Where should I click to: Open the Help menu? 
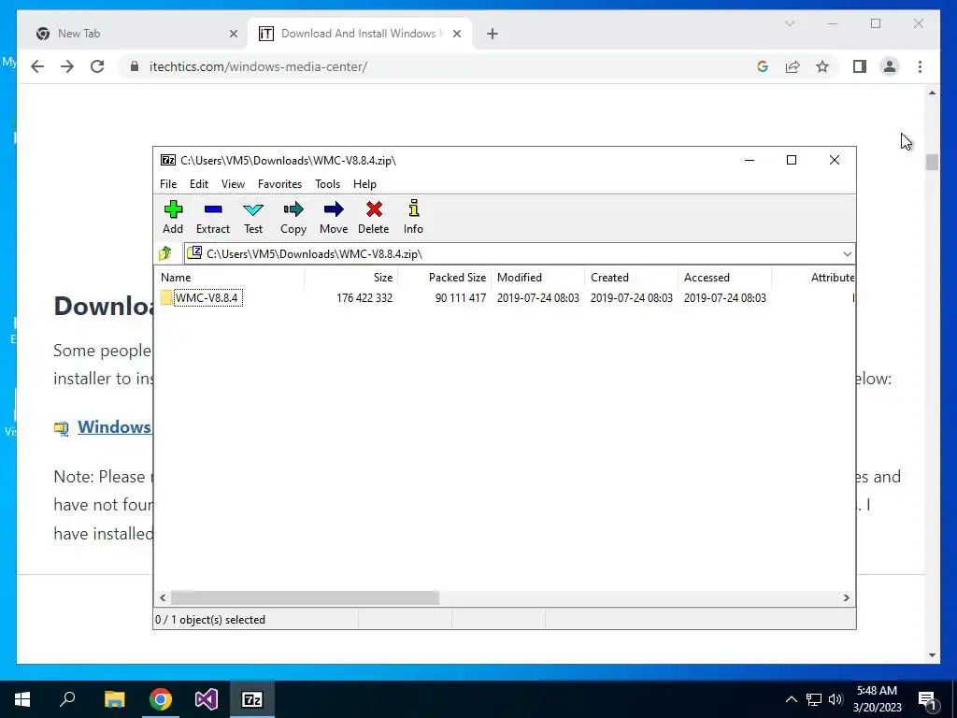365,184
